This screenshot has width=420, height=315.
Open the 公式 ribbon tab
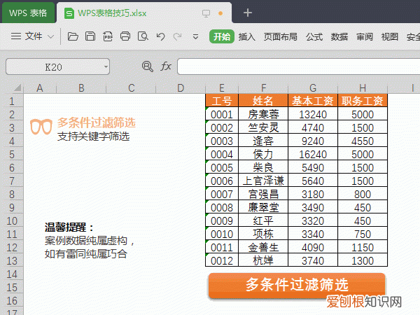pyautogui.click(x=314, y=36)
